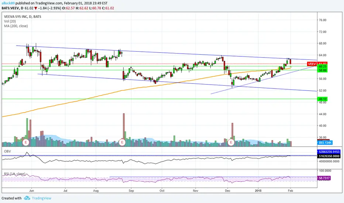This screenshot has width=344, height=203.
Task: Click the BATS:VEEV, D symbol header
Action: coord(12,8)
